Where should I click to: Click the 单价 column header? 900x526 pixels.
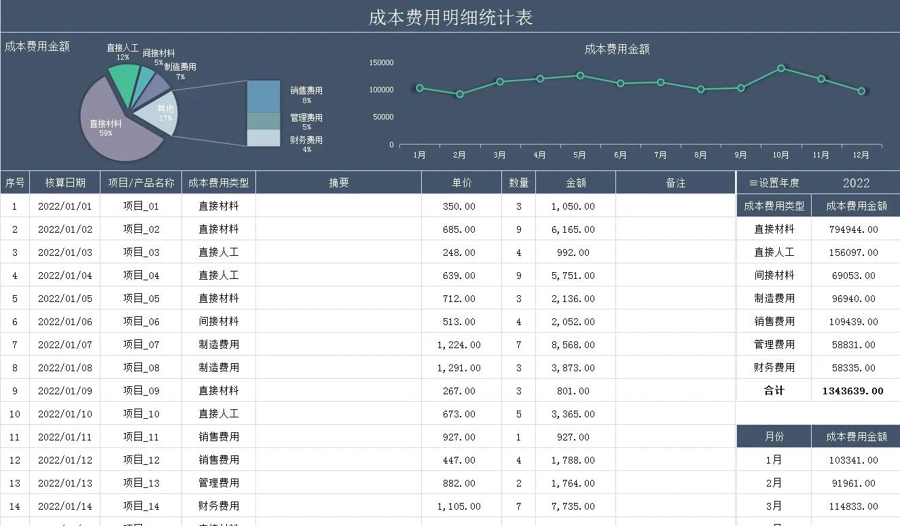[461, 182]
